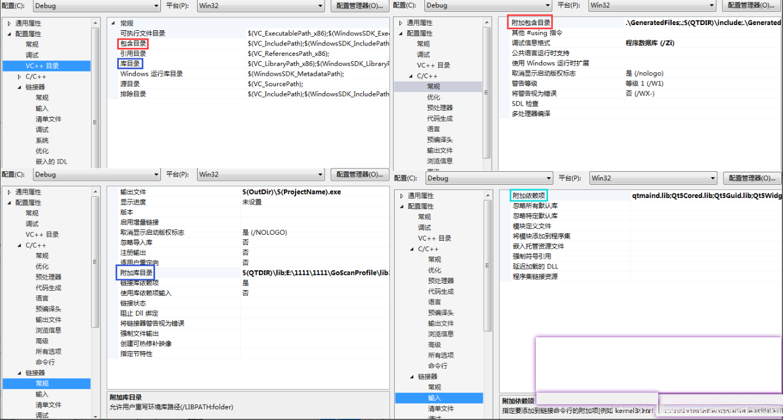Collapse the 常规 group arrow above 可执行文件目录
This screenshot has width=783, height=420.
[x=114, y=23]
